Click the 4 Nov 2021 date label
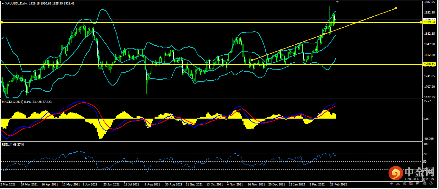This screenshot has width=439, height=189. click(x=235, y=184)
